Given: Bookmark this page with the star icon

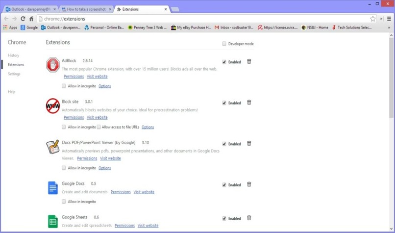Looking at the screenshot, I should pos(373,19).
